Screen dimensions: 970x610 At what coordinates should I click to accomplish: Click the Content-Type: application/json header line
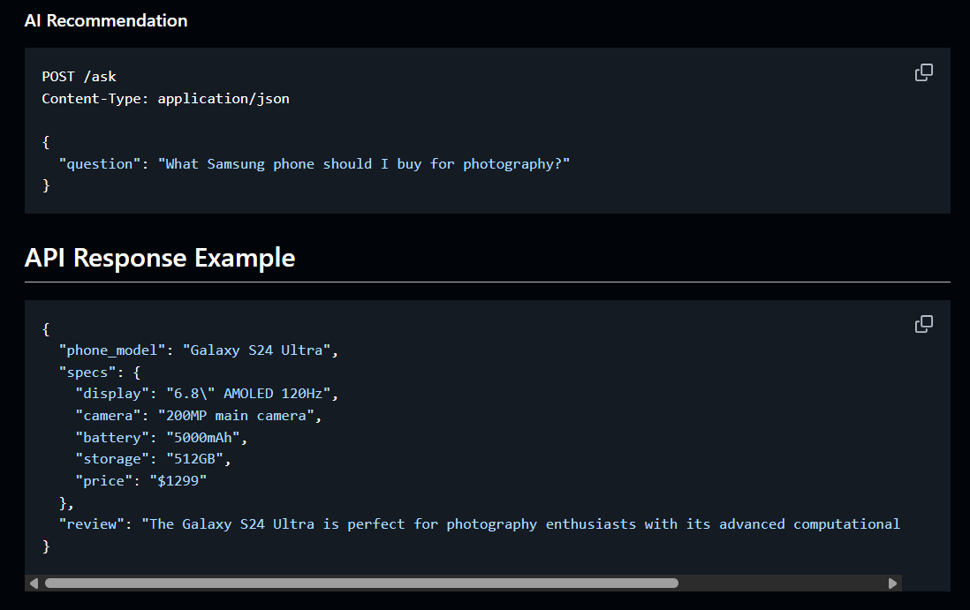click(x=166, y=98)
